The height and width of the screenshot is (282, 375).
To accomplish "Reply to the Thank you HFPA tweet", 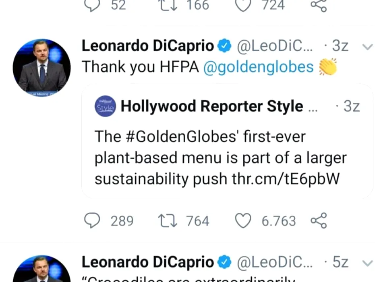I will tap(92, 221).
